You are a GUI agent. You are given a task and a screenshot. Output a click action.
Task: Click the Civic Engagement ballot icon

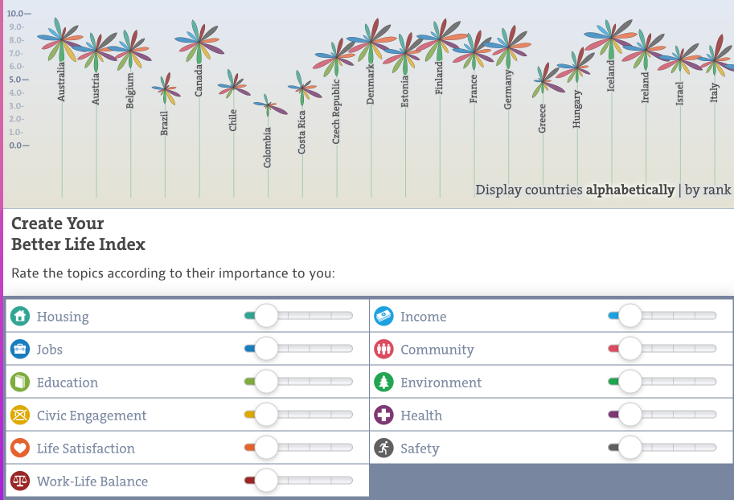(x=20, y=415)
